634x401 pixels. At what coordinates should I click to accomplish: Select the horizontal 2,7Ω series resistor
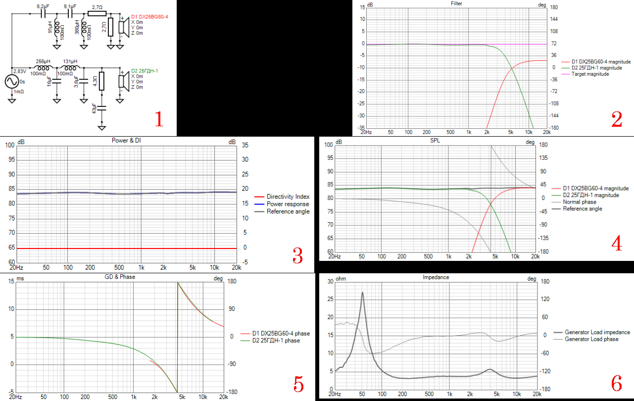pyautogui.click(x=96, y=15)
